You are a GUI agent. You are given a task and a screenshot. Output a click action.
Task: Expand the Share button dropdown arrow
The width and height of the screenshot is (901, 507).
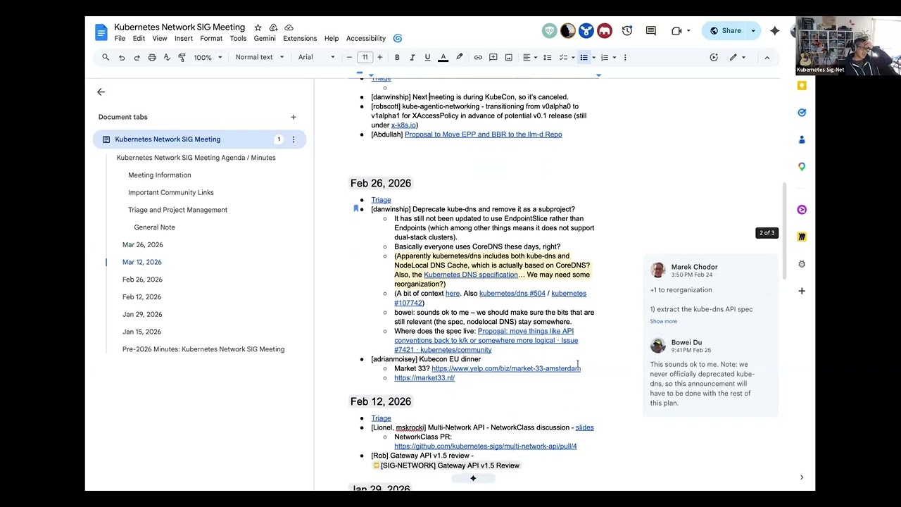753,31
